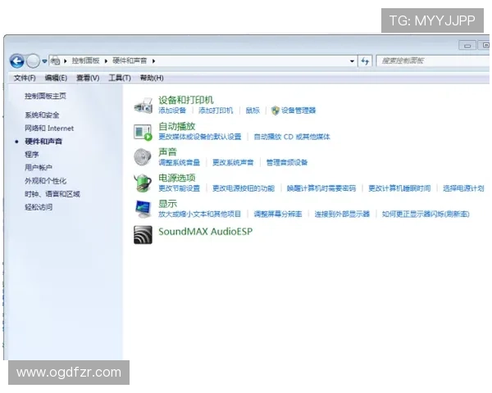The image size is (492, 393).
Task: Open 外观和个性化 category in sidebar
Action: coord(45,181)
